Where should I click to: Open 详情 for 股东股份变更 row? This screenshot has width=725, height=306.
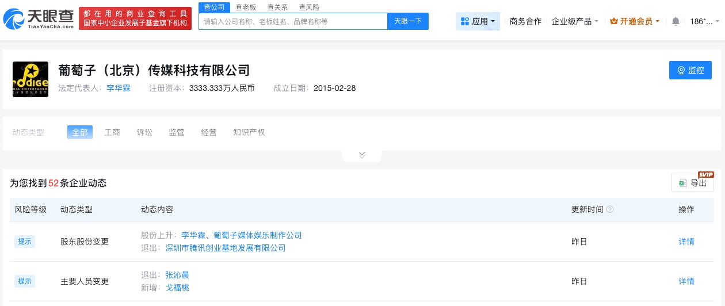coord(686,242)
